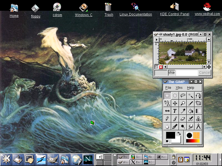This screenshot has width=222, height=166.
Task: Toggle Quick Mask on red-square button
Action: [x=161, y=67]
